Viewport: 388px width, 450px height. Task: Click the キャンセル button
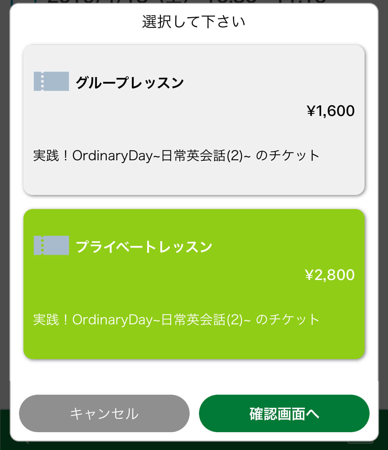104,413
